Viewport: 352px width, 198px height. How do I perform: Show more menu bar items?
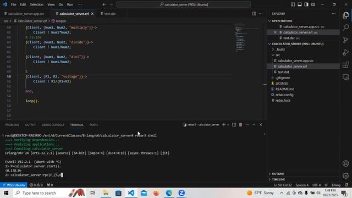pos(80,4)
